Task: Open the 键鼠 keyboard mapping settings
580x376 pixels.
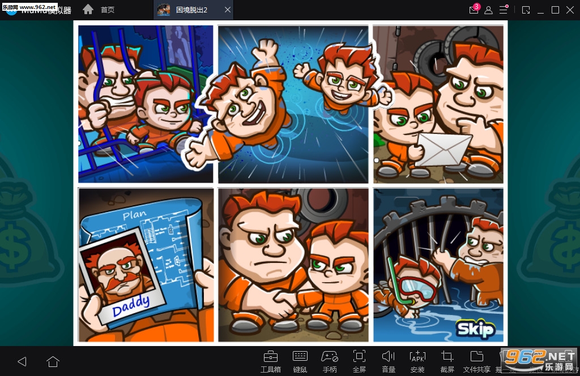Action: coord(300,360)
